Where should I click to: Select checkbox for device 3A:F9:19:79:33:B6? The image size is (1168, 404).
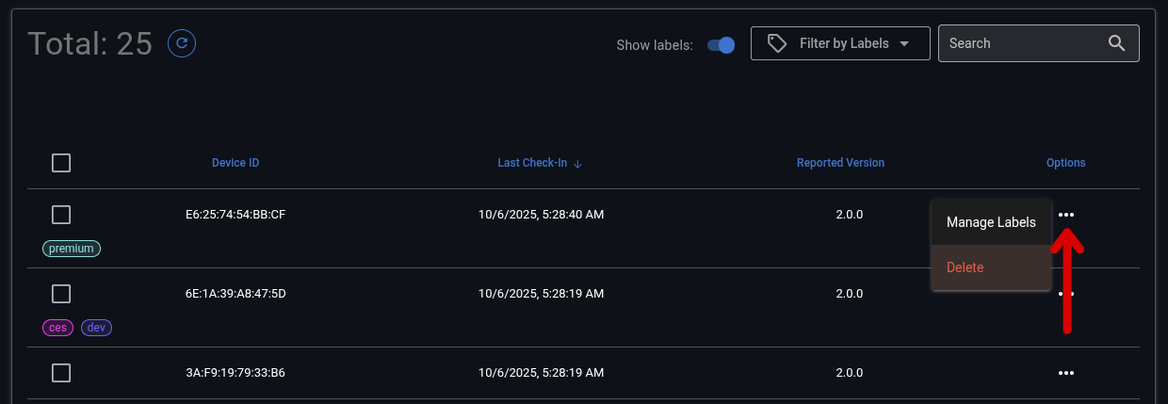[x=61, y=373]
